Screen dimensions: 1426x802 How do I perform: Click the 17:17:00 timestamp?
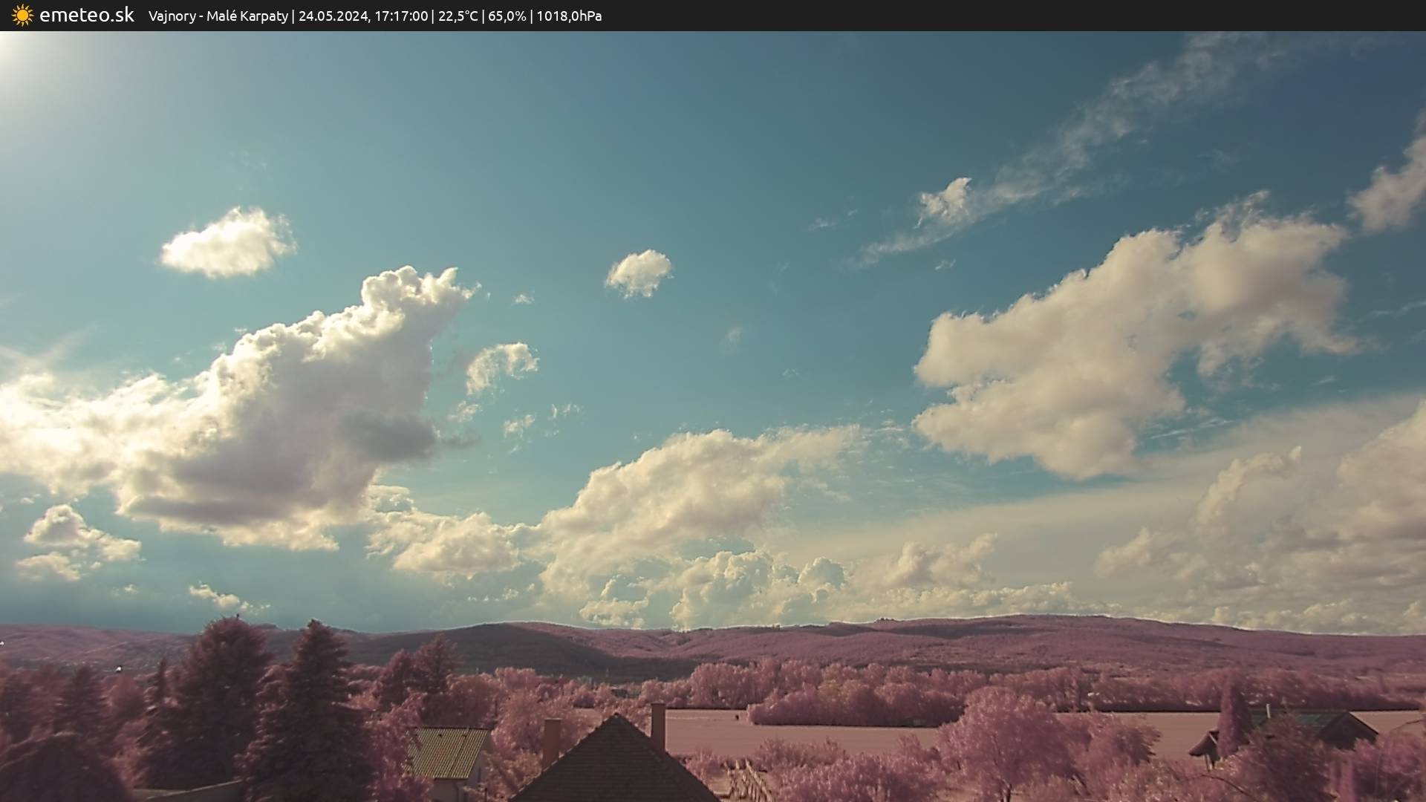(x=401, y=16)
